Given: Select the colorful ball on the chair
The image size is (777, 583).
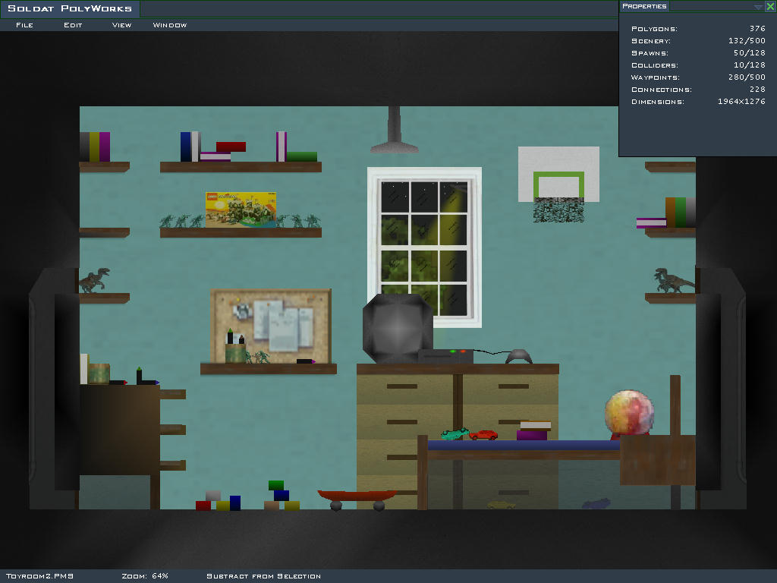Looking at the screenshot, I should click(629, 413).
